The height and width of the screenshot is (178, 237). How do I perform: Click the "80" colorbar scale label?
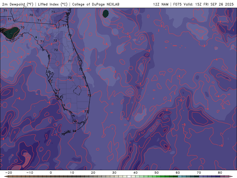pos(220,173)
